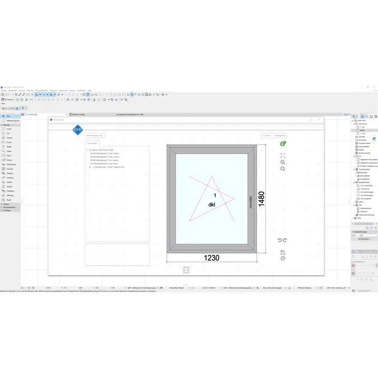The height and width of the screenshot is (378, 378).
Task: Select the Treppen stair tool
Action: click(10, 173)
